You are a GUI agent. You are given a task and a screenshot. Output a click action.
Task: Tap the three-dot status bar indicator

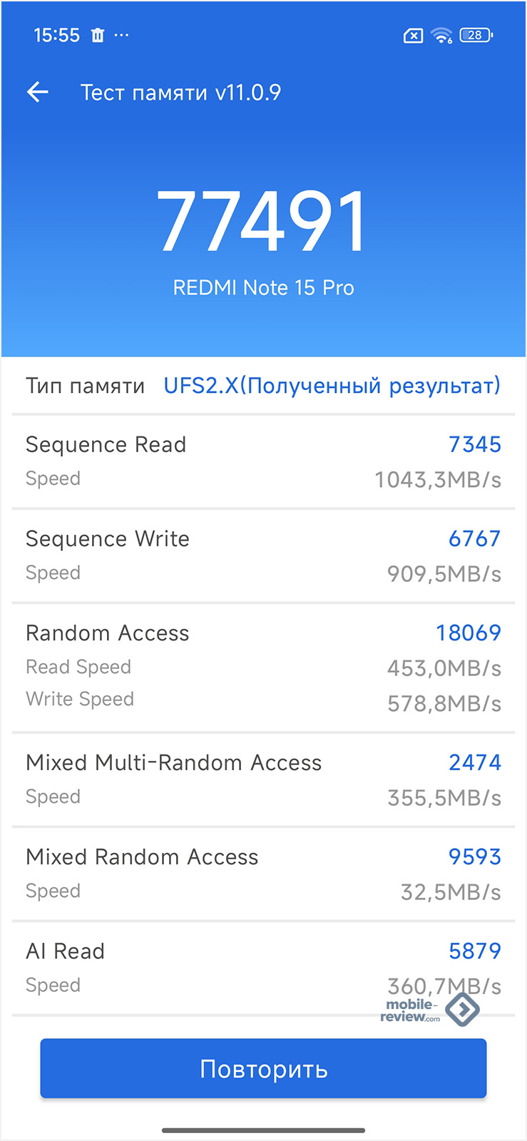tap(122, 35)
